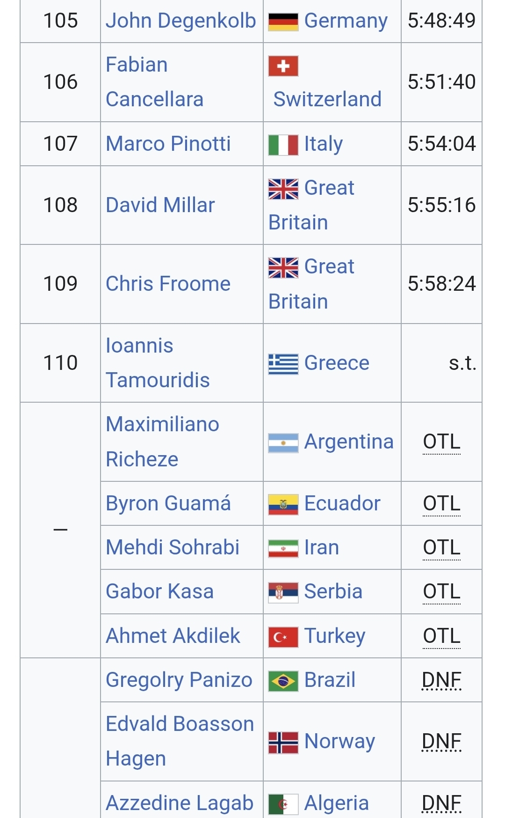Click the Germany flag icon
This screenshot has height=818, width=505.
tap(283, 22)
